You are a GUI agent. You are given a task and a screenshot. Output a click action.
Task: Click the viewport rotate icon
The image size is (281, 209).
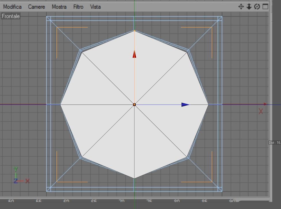[257, 7]
